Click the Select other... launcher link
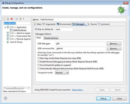The width and height of the screenshot is (130, 104). click(x=78, y=90)
